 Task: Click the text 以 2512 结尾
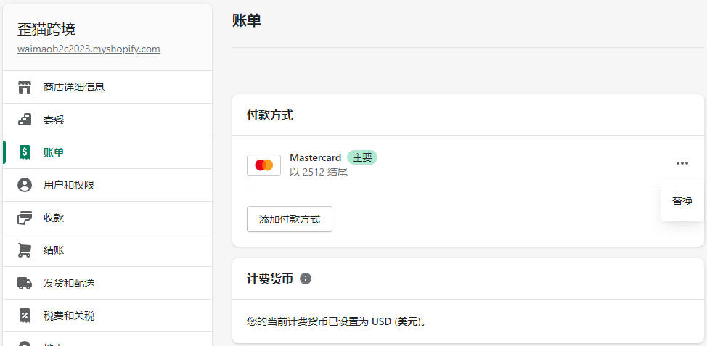point(319,172)
